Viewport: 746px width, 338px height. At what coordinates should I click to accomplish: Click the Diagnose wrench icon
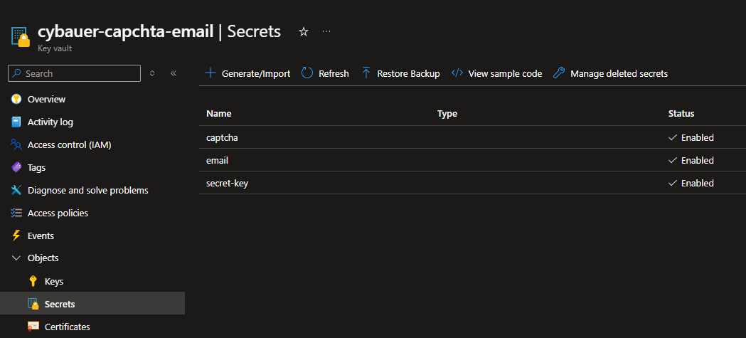coord(16,191)
